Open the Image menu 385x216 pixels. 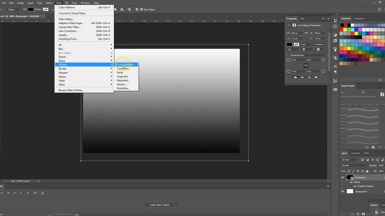pos(20,3)
